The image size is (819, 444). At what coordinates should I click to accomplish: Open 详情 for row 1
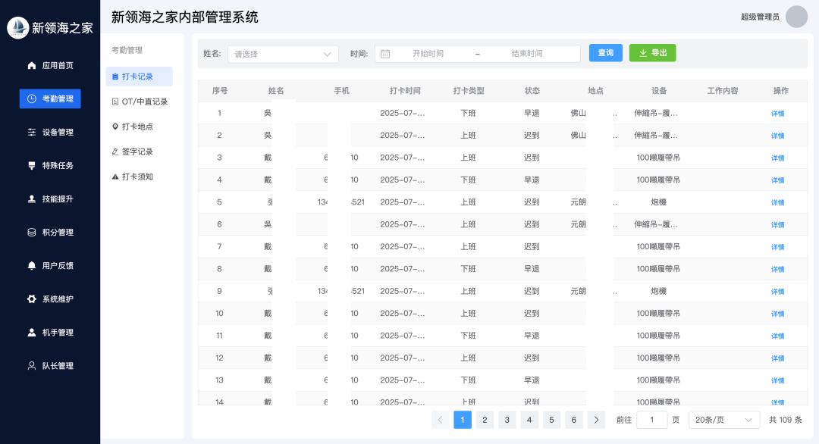coord(777,113)
